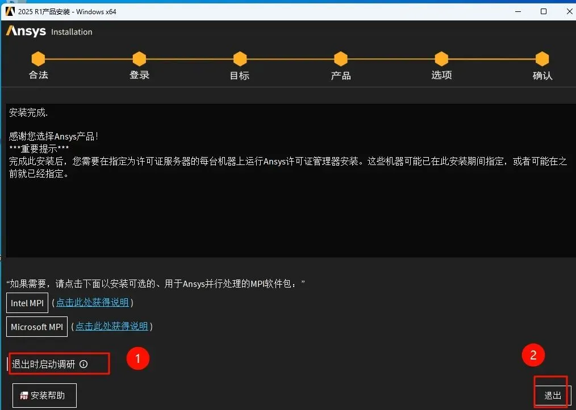Maximize the installer window

(544, 11)
